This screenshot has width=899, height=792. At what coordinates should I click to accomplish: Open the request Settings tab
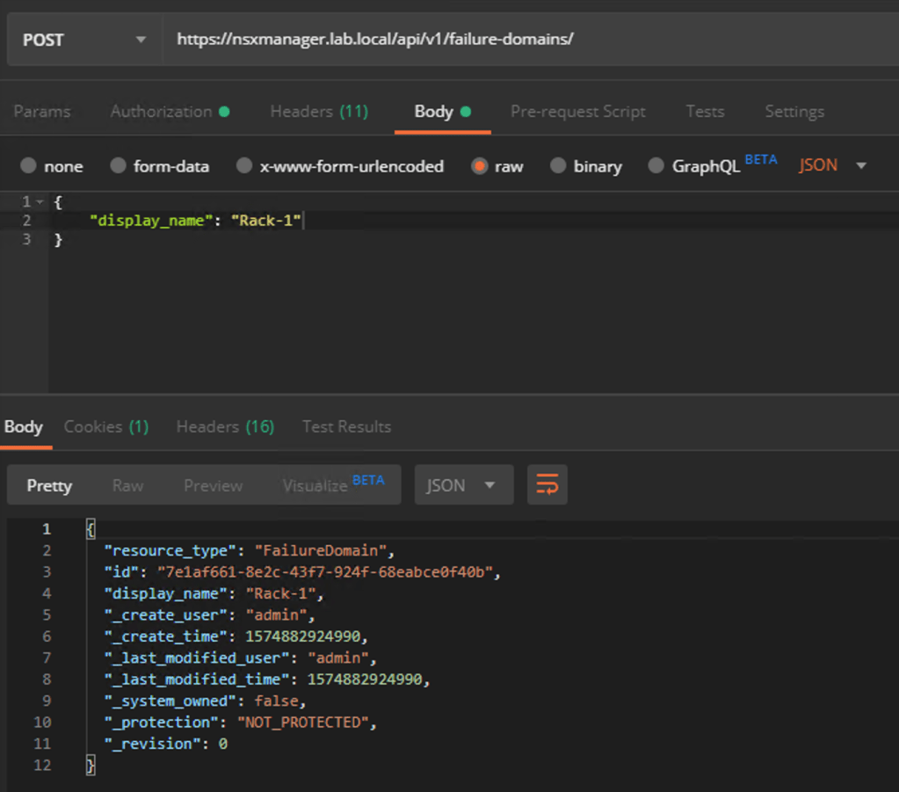tap(794, 112)
